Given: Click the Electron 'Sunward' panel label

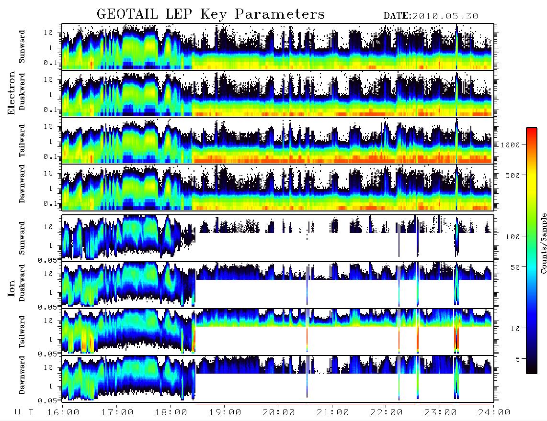Looking at the screenshot, I should (22, 47).
